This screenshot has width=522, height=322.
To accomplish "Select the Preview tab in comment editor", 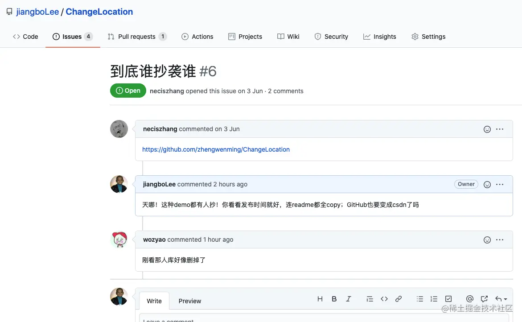I will click(190, 301).
